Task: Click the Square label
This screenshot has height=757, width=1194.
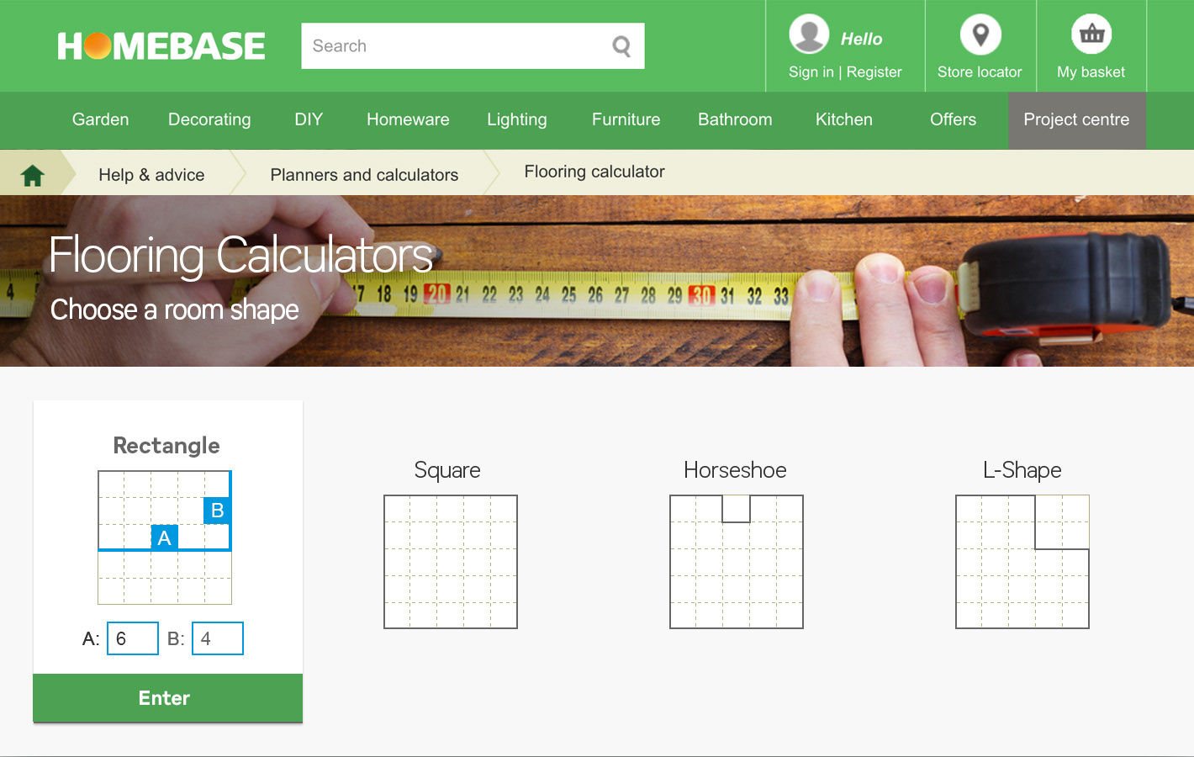Action: [x=447, y=470]
